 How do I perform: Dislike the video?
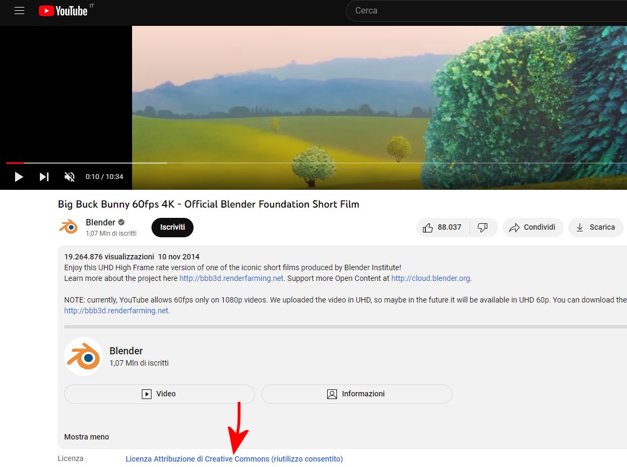(x=483, y=228)
